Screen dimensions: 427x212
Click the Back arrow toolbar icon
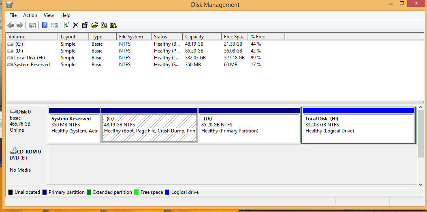pyautogui.click(x=11, y=25)
